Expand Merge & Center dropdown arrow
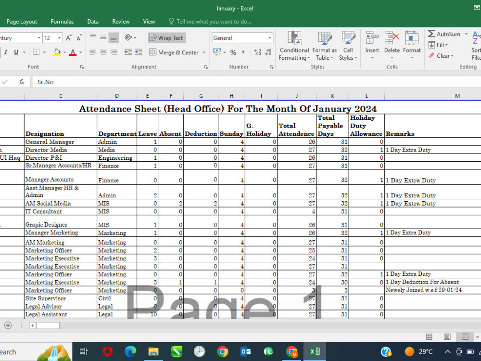This screenshot has width=481, height=361. (x=204, y=52)
